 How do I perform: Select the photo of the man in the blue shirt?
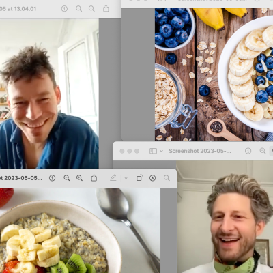49,94
